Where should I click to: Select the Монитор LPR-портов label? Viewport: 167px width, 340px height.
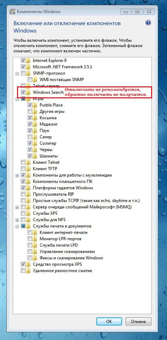tap(61, 239)
